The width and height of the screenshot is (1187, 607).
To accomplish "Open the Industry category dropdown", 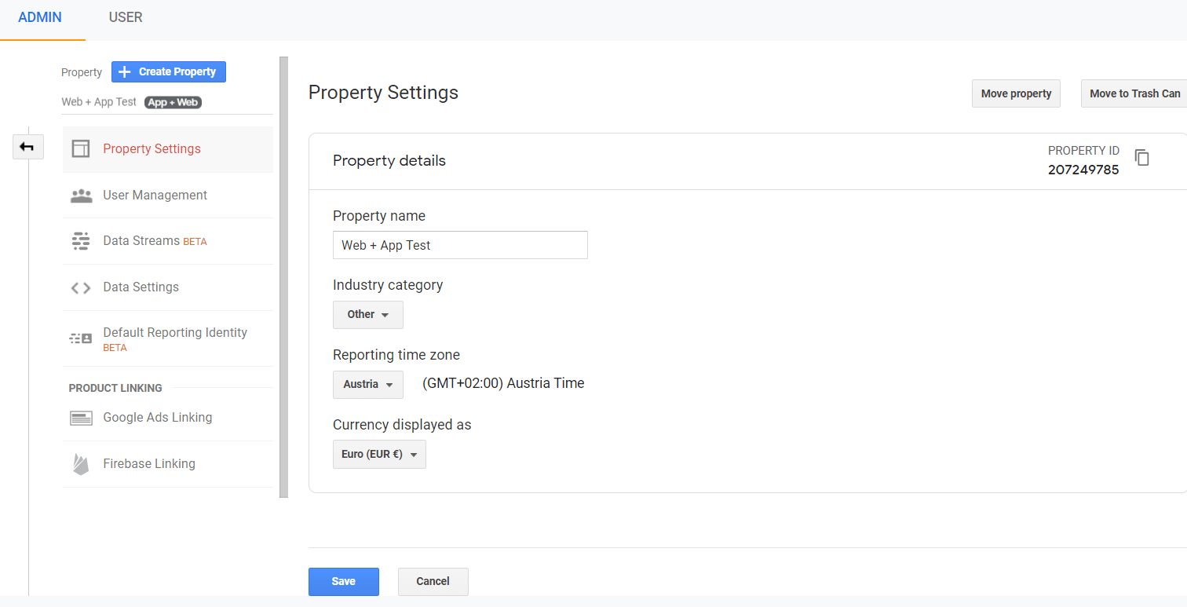I will coord(367,315).
